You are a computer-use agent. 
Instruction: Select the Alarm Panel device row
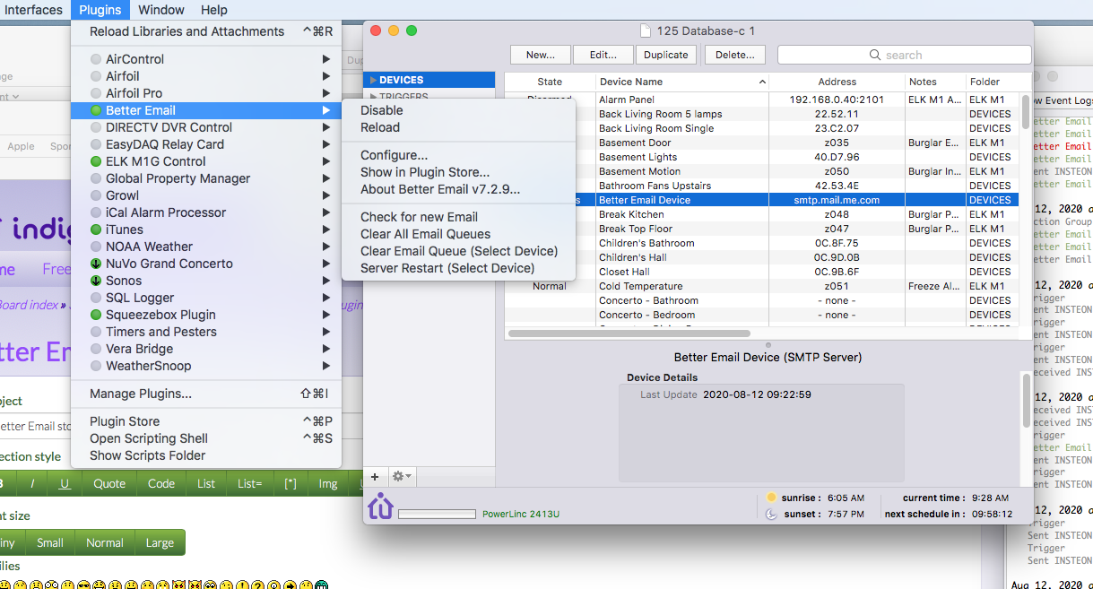pos(761,100)
